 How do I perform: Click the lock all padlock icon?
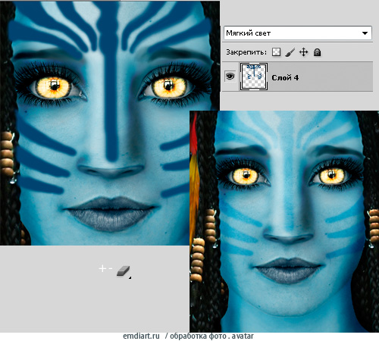click(x=317, y=52)
